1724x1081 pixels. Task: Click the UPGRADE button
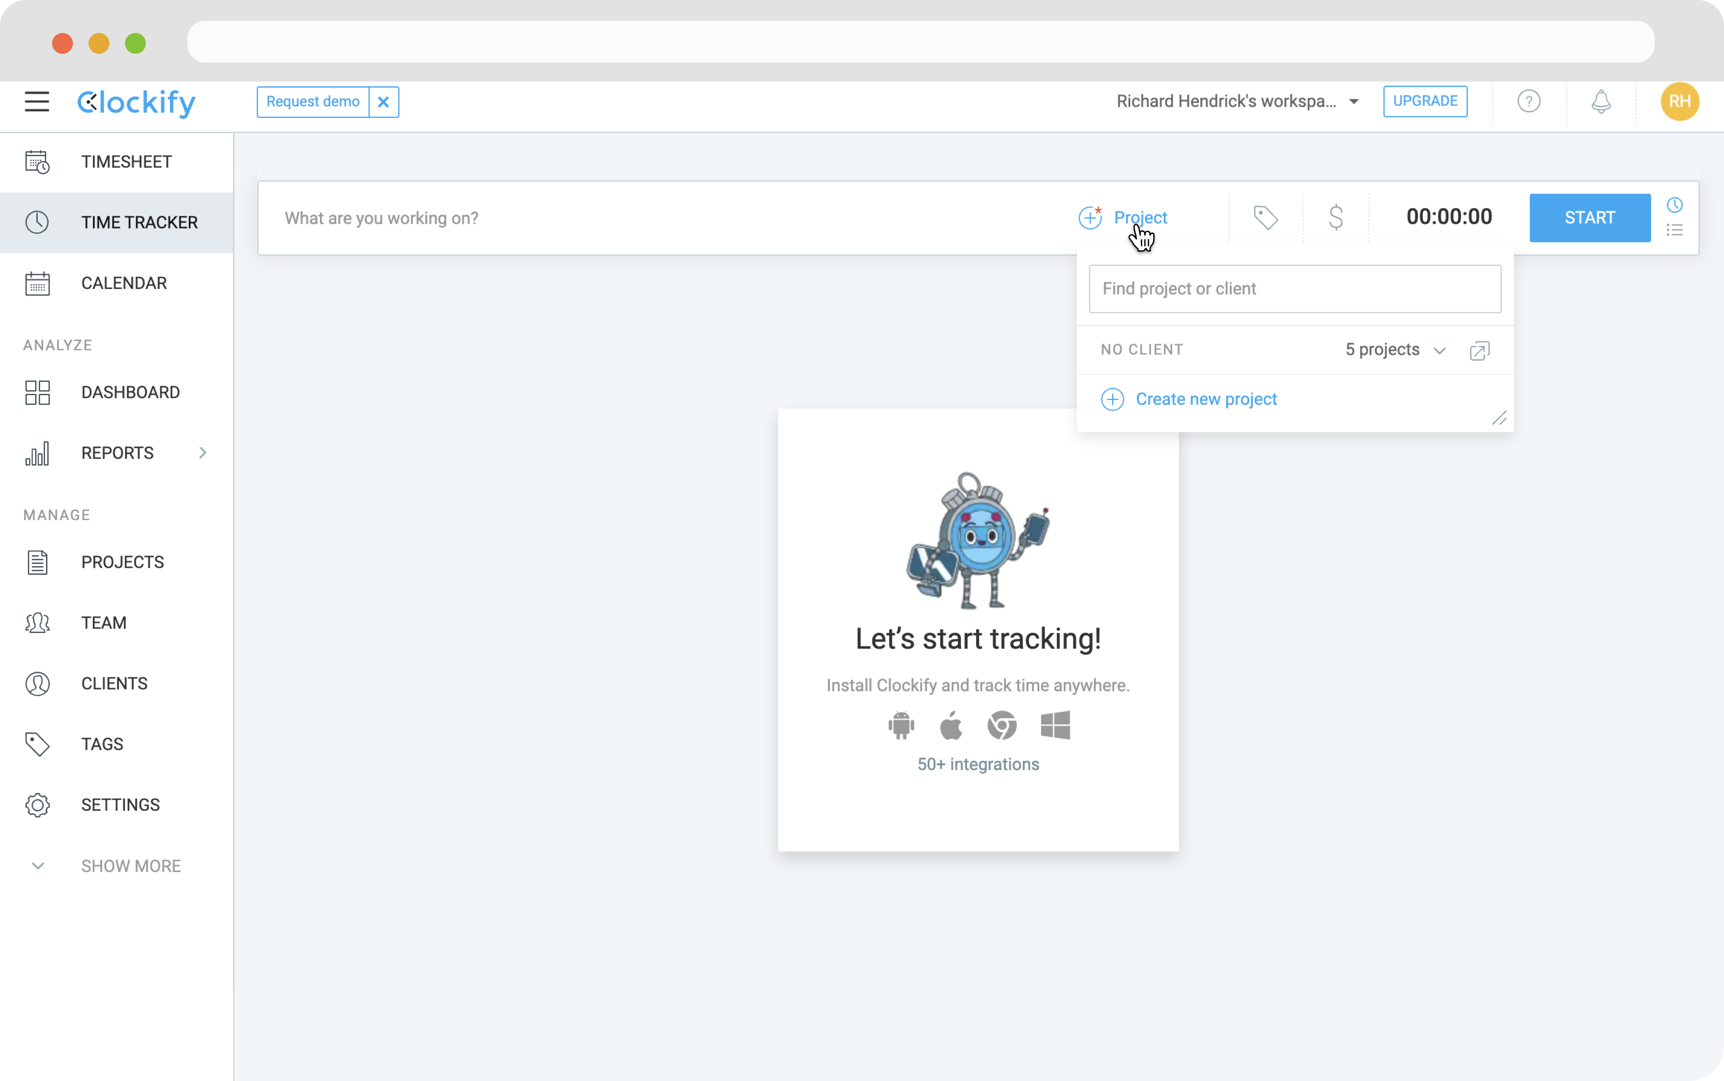pyautogui.click(x=1425, y=102)
